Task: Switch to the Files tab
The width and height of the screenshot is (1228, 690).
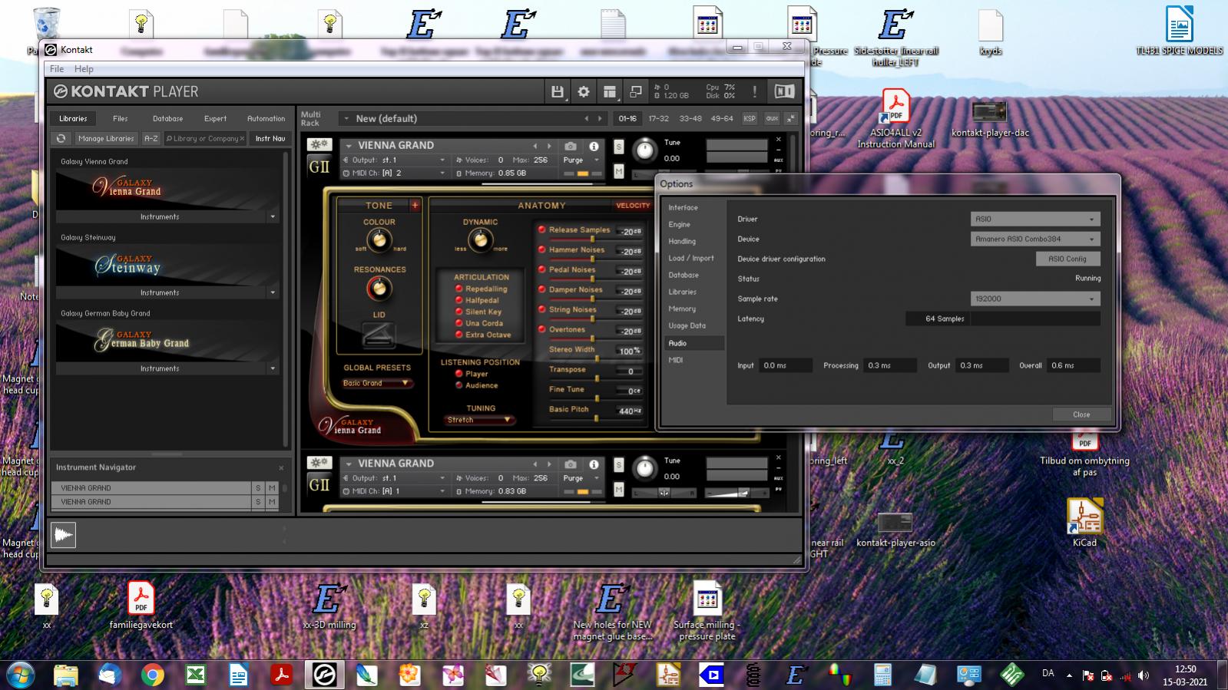Action: click(x=121, y=119)
